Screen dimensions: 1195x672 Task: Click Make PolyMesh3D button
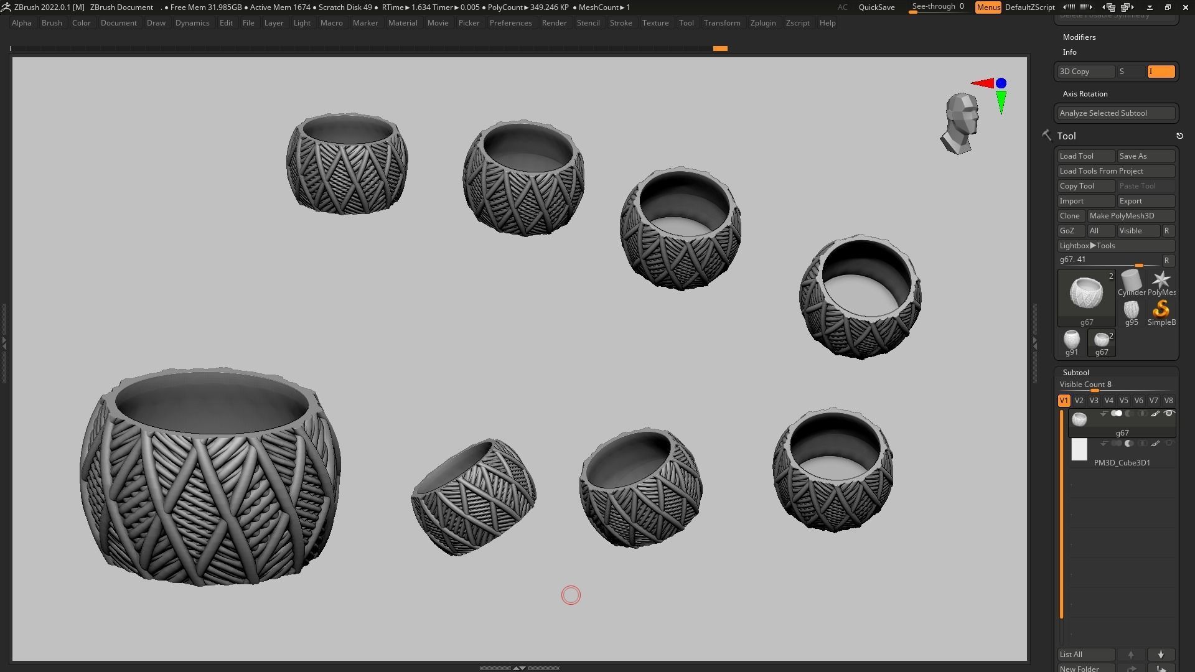pos(1131,216)
